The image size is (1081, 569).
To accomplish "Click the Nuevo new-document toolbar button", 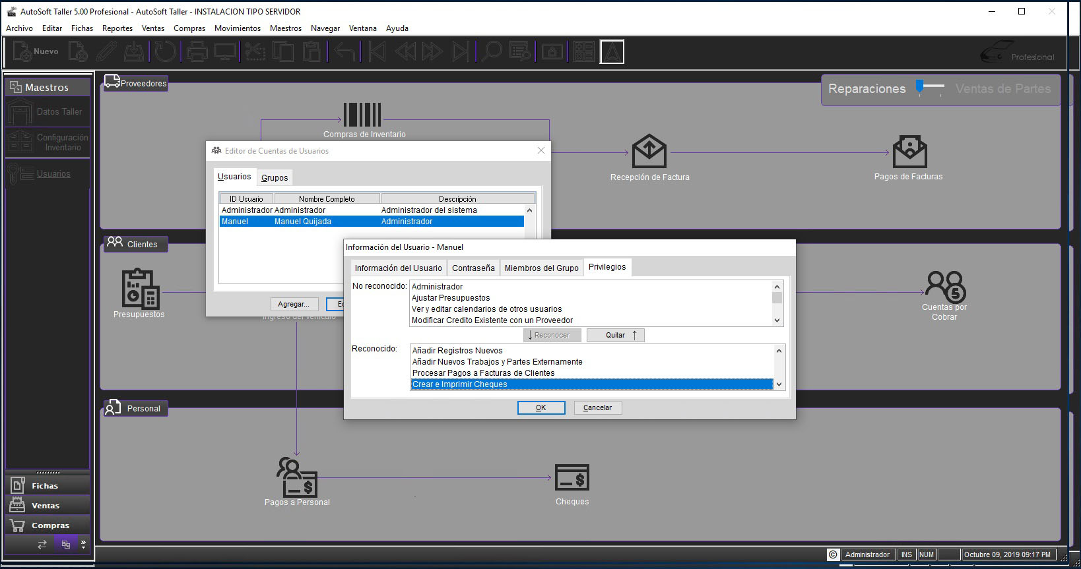I will tap(36, 51).
